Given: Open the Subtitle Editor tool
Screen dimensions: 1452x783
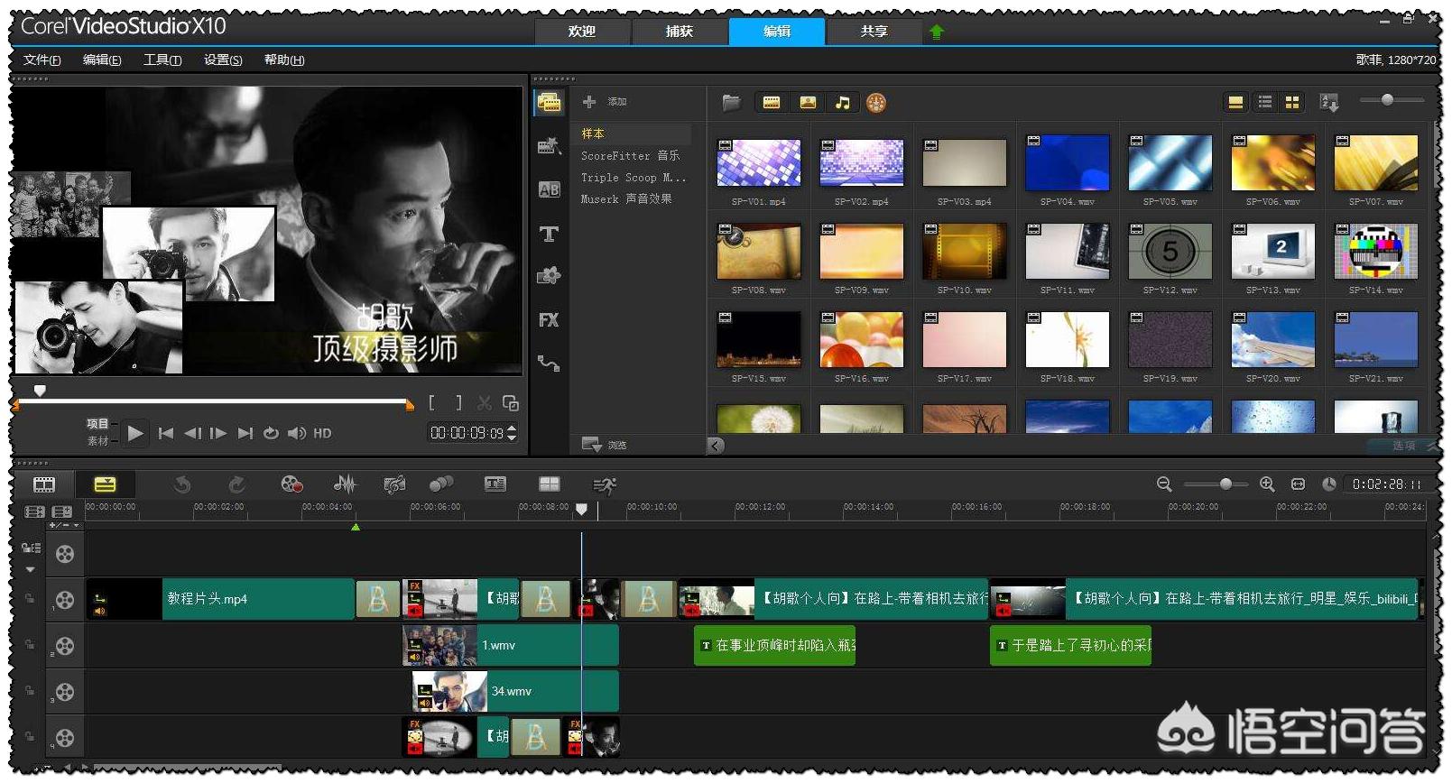Looking at the screenshot, I should coord(495,484).
